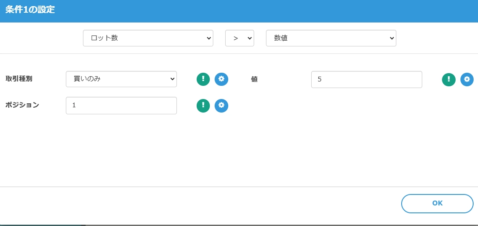This screenshot has width=478, height=226.
Task: Open gear settings for 値 field
Action: pyautogui.click(x=467, y=79)
